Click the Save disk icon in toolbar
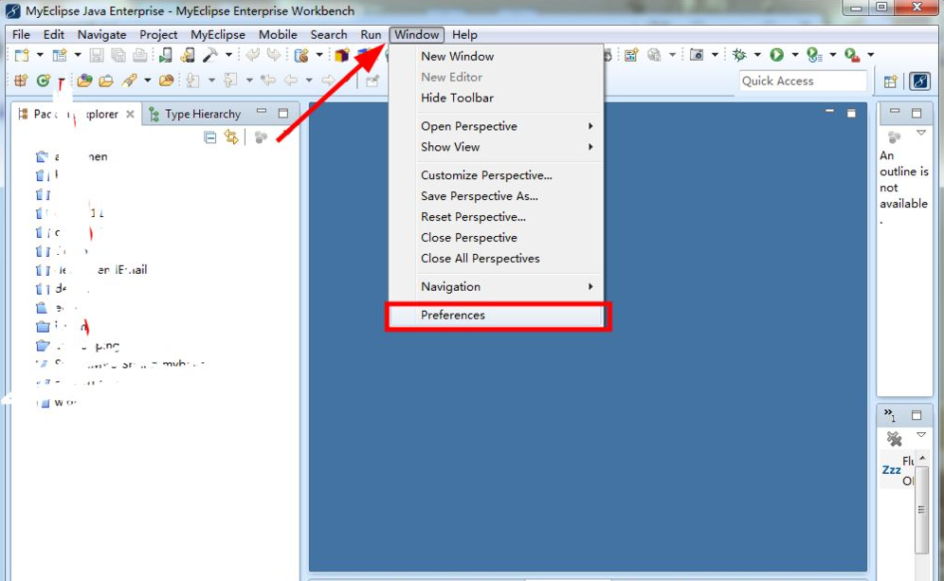944x581 pixels. pyautogui.click(x=97, y=55)
